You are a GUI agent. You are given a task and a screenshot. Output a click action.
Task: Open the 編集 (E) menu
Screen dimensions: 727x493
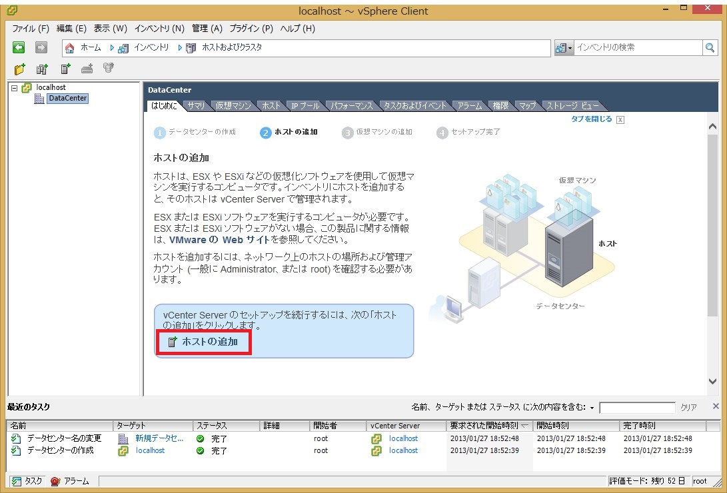[x=71, y=29]
